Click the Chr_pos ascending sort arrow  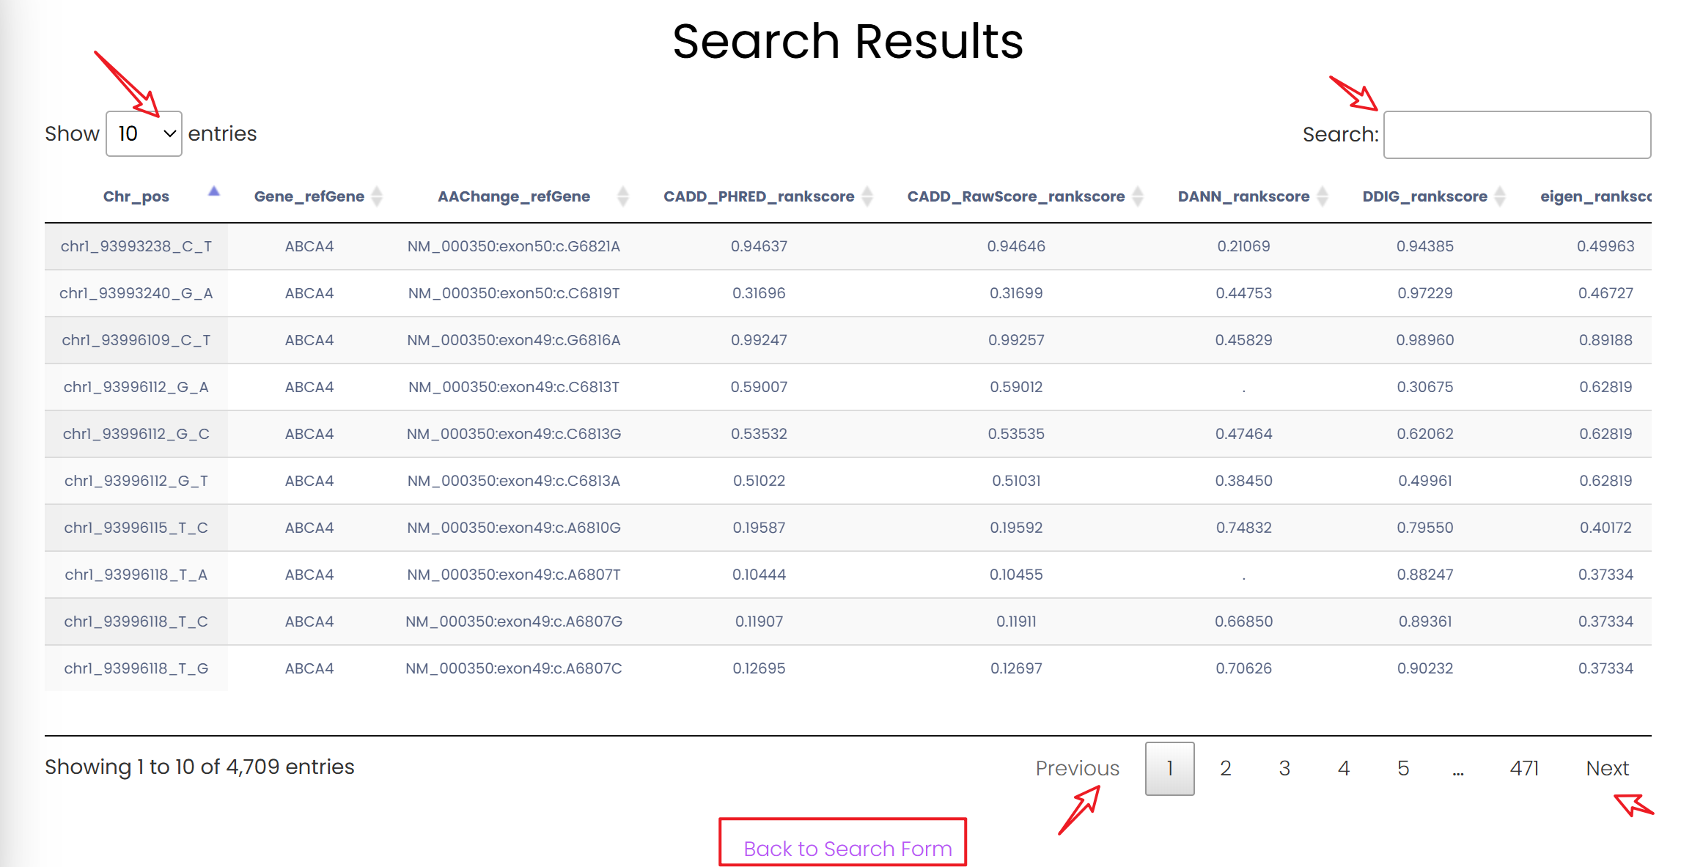213,192
